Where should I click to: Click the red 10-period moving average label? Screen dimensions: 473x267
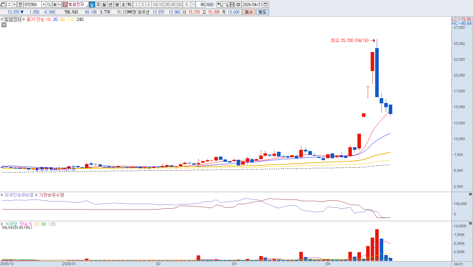(48, 19)
